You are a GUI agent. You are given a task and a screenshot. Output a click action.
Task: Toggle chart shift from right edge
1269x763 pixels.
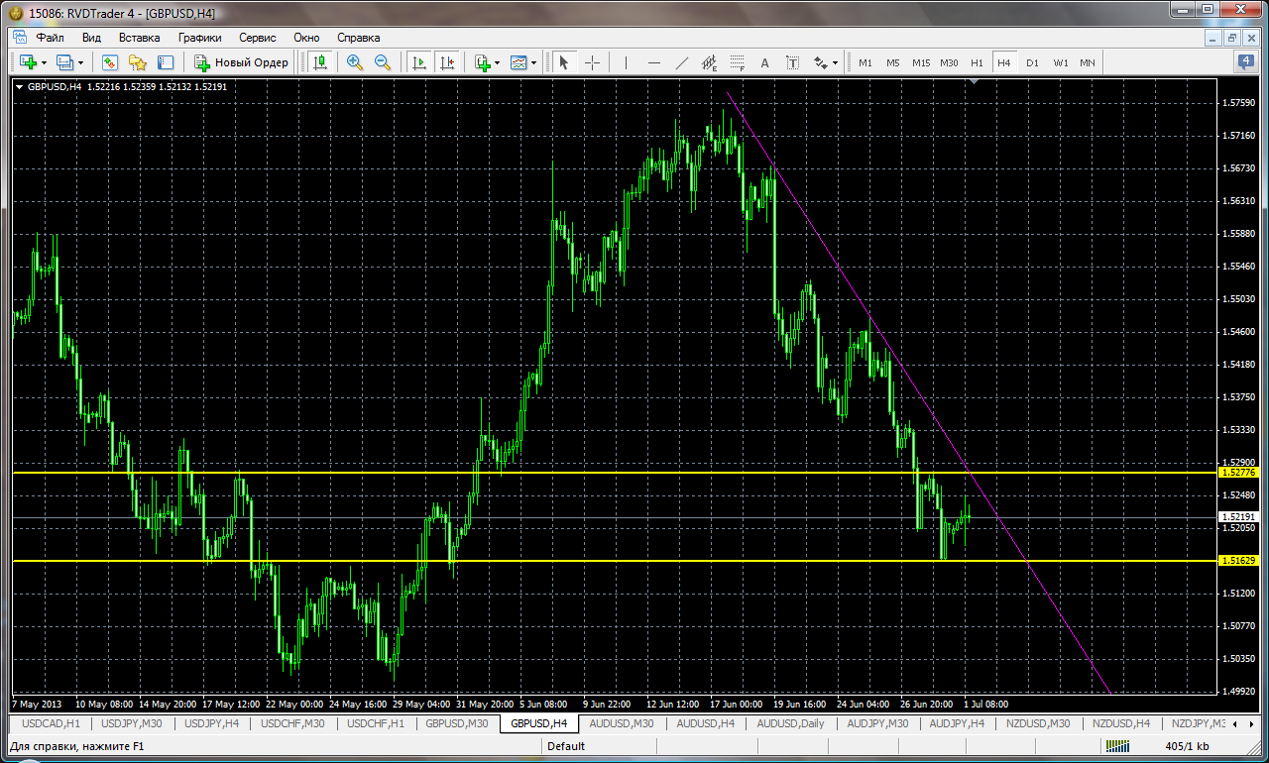click(x=446, y=62)
